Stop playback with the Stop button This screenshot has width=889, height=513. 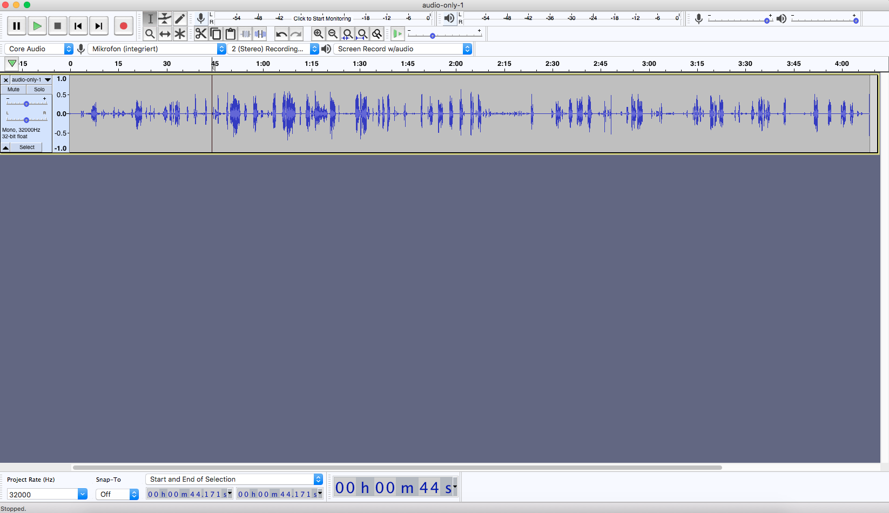click(58, 26)
